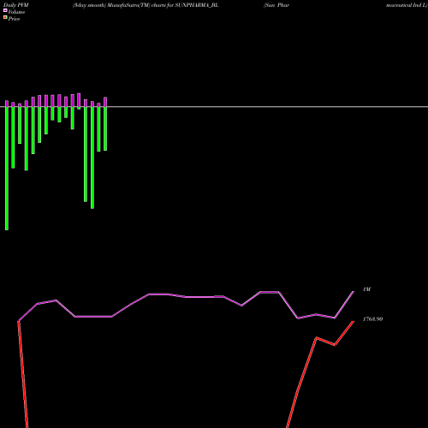Click the 1768.90 price value label
Viewport: 428px width, 428px height.
(x=372, y=319)
